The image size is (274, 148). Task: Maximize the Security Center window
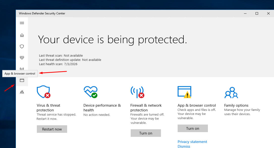coord(257,13)
